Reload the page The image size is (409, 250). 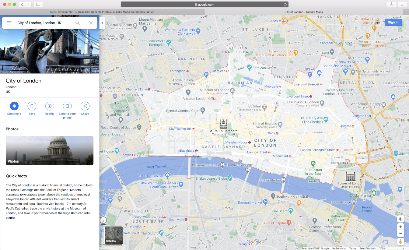tap(285, 4)
